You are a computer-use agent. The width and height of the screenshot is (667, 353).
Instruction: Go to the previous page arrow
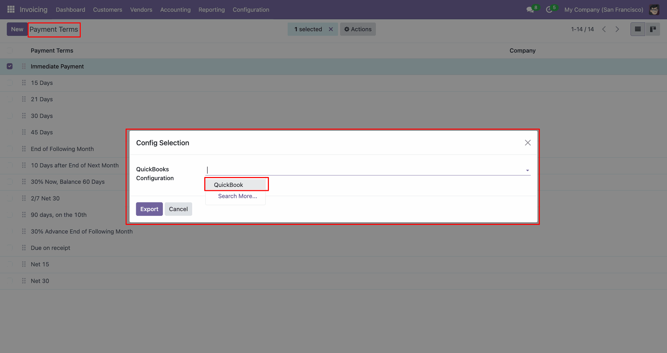coord(604,29)
